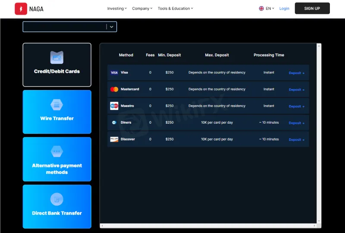The height and width of the screenshot is (233, 345).
Task: Click the Visa logo in the table
Action: tap(114, 72)
